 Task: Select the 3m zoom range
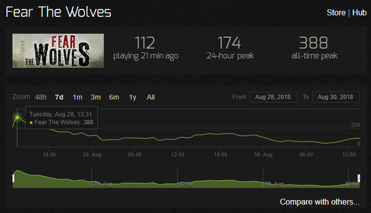coord(95,97)
